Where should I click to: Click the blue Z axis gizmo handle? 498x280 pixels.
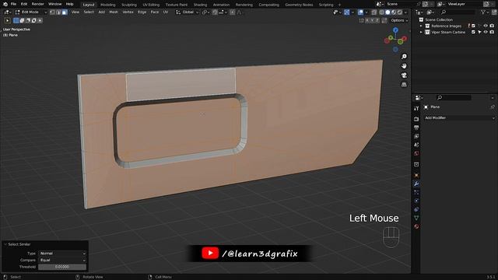(x=395, y=30)
